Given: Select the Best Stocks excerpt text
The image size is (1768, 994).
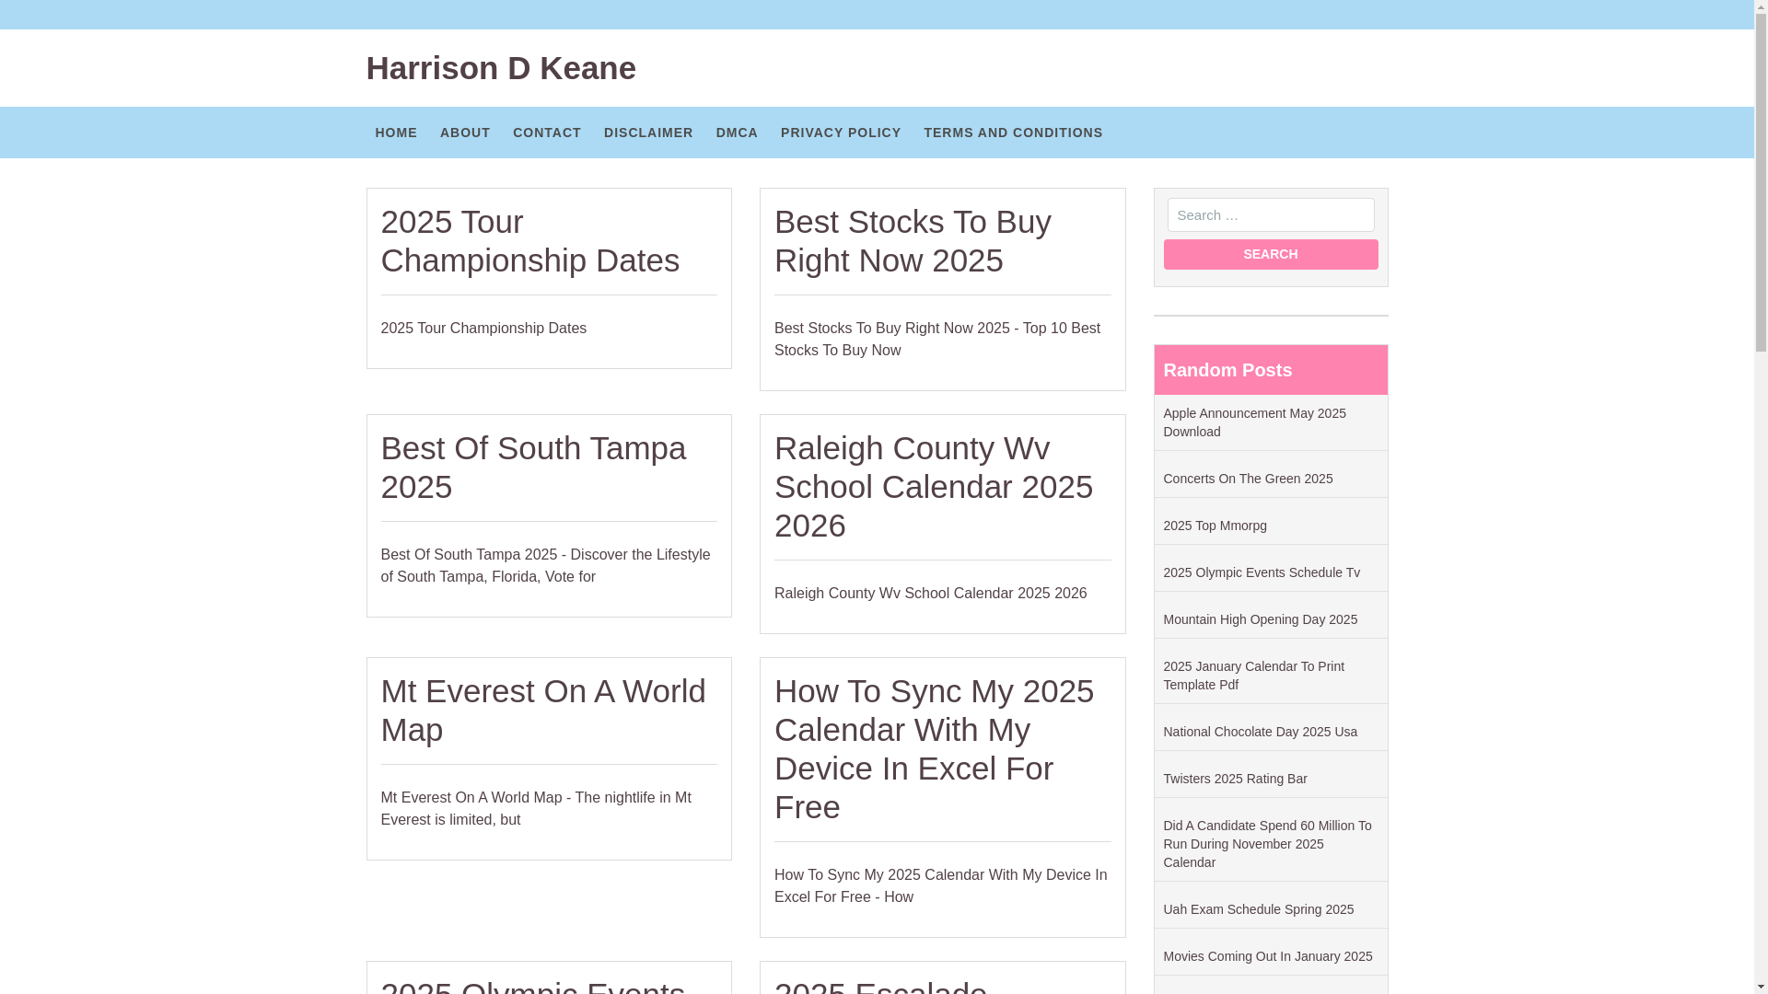Looking at the screenshot, I should coord(937,340).
